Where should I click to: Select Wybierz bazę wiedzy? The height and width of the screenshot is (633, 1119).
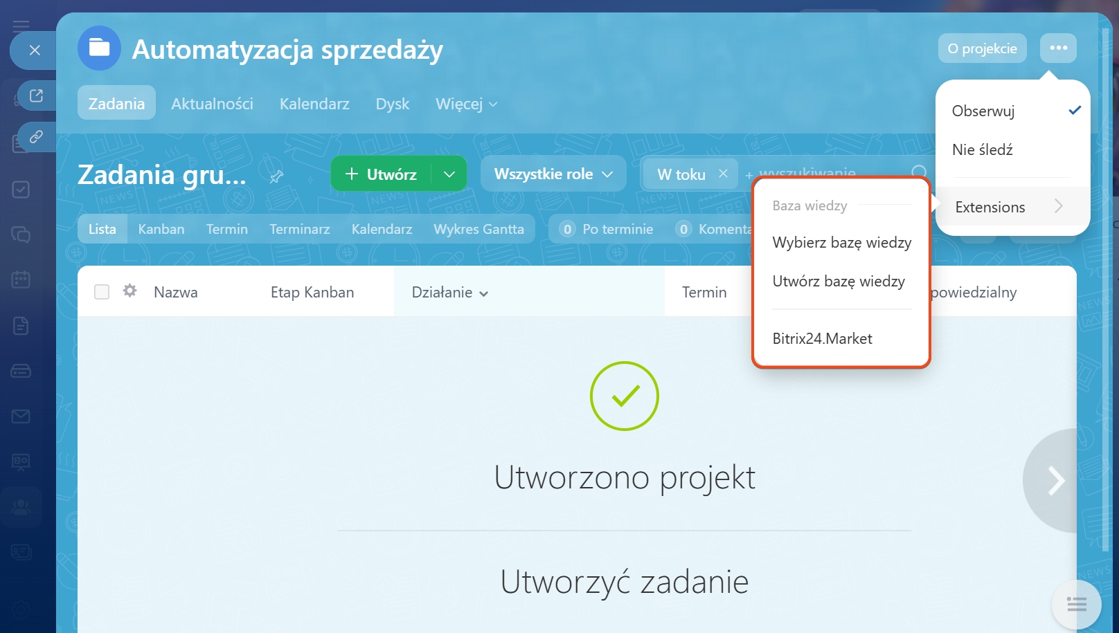[842, 243]
